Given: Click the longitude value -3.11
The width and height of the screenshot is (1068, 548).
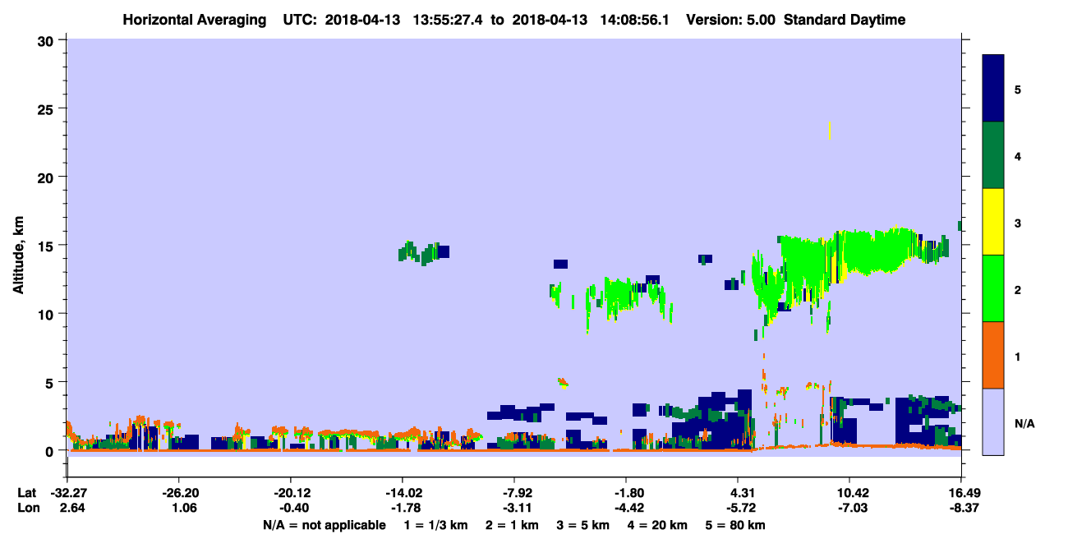Looking at the screenshot, I should coord(514,508).
